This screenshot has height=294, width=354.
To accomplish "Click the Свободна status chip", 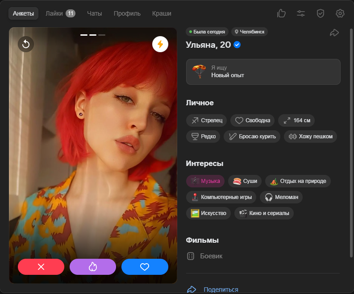I will pyautogui.click(x=252, y=120).
